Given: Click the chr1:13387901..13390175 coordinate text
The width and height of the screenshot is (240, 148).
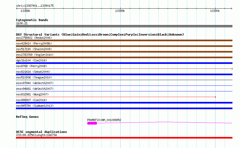Looking at the screenshot, I should tap(35, 6).
